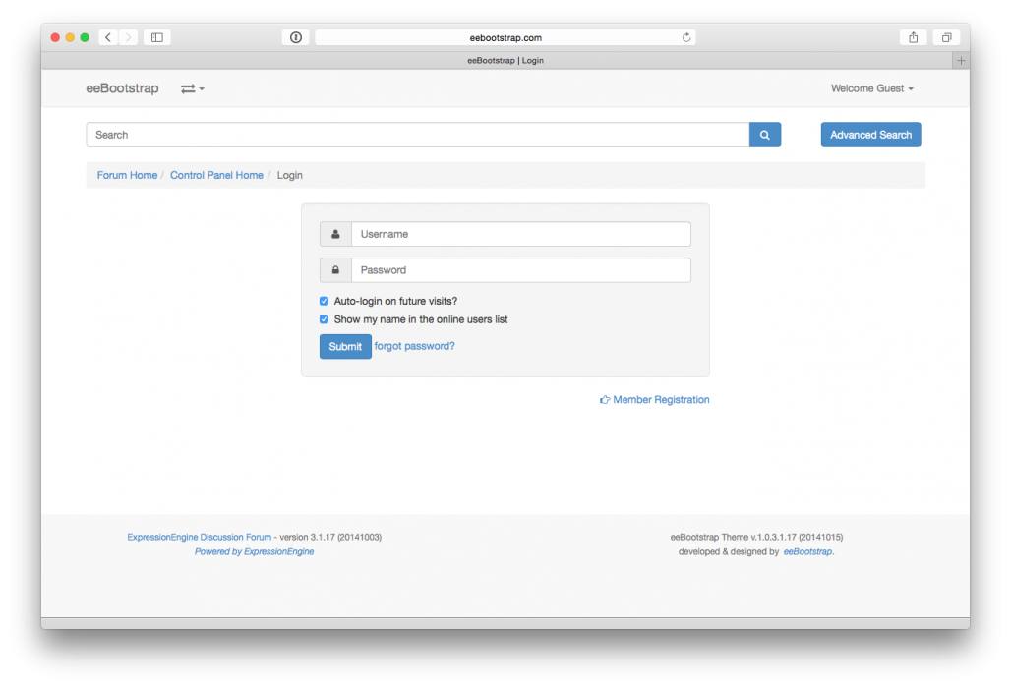Viewport: 1011px width, 688px height.
Task: Open Powered by ExpressionEngine link
Action: (x=254, y=551)
